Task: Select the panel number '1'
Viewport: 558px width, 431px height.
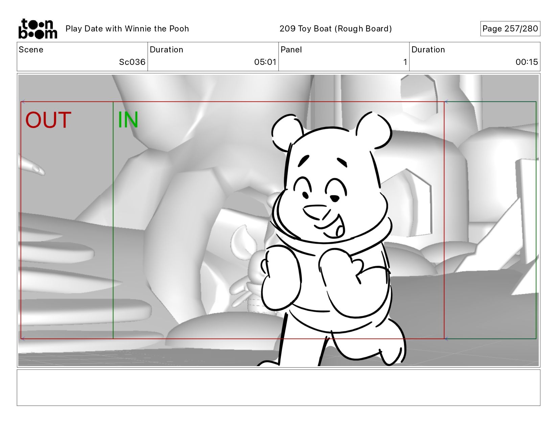Action: click(x=405, y=62)
